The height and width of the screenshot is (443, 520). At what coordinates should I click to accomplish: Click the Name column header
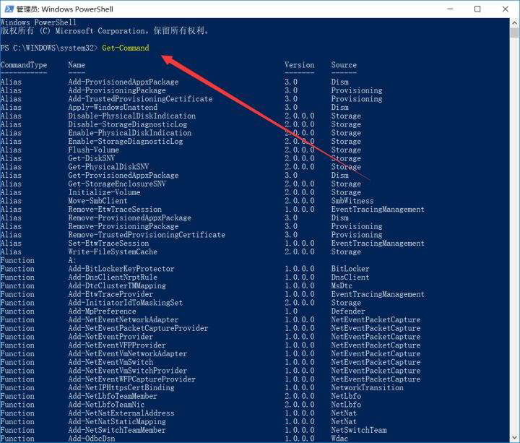pos(77,65)
